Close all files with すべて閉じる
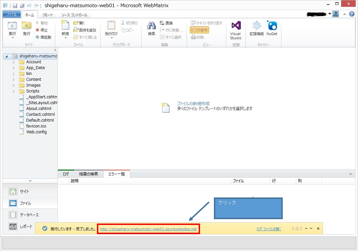The width and height of the screenshot is (358, 251). tap(85, 37)
